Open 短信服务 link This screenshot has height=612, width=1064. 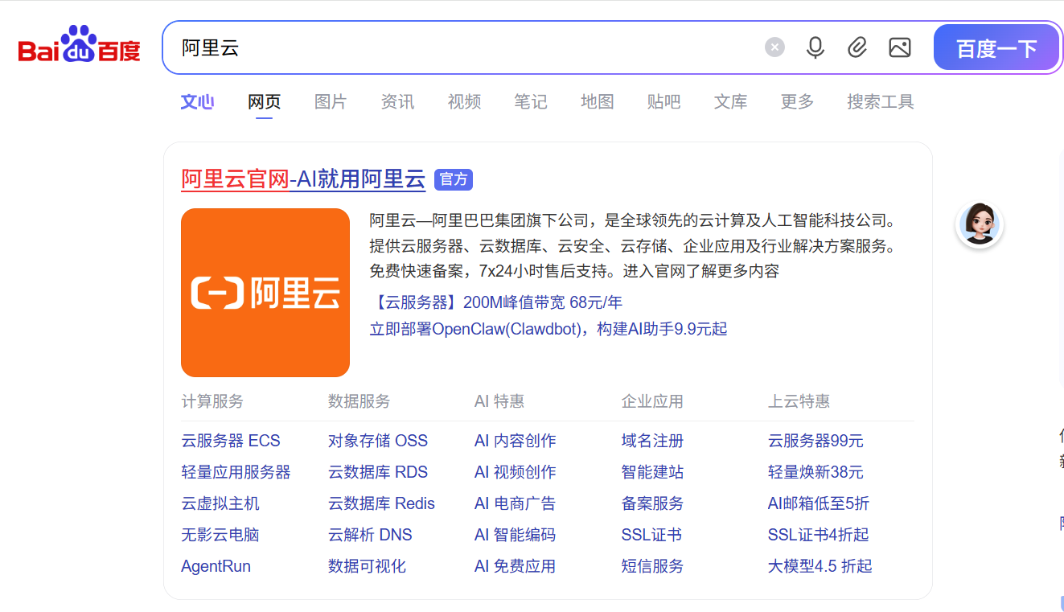point(652,566)
